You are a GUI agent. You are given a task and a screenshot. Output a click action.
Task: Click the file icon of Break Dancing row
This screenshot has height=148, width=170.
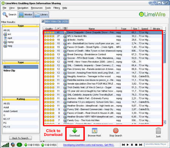65,55
